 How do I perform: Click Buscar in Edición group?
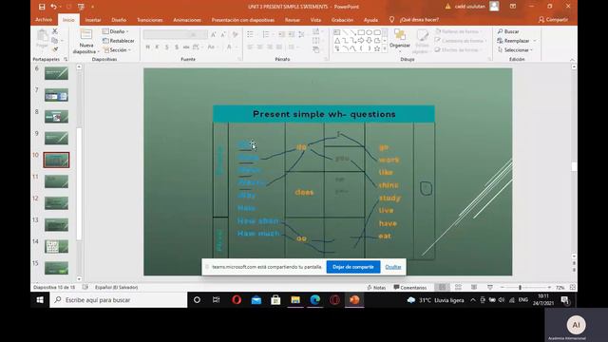click(x=508, y=31)
